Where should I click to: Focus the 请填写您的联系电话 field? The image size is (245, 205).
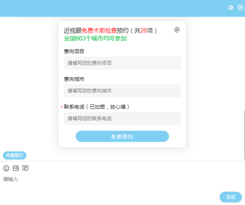point(122,119)
